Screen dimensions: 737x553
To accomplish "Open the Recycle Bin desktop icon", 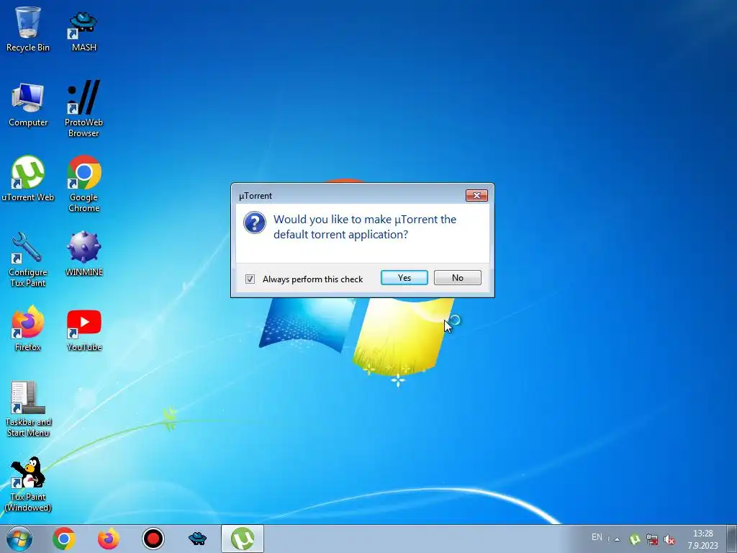I will click(x=28, y=29).
